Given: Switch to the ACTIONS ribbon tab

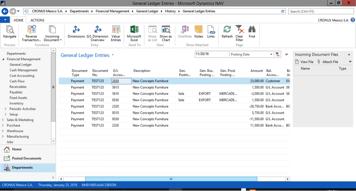Looking at the screenshot, I should tap(38, 20).
